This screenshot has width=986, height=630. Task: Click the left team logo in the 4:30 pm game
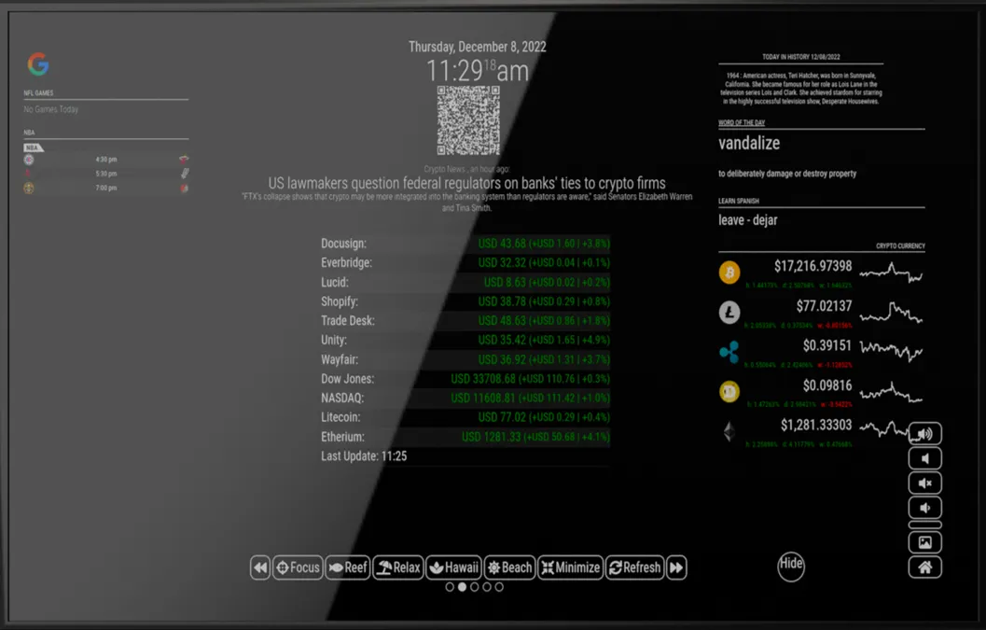[x=29, y=160]
